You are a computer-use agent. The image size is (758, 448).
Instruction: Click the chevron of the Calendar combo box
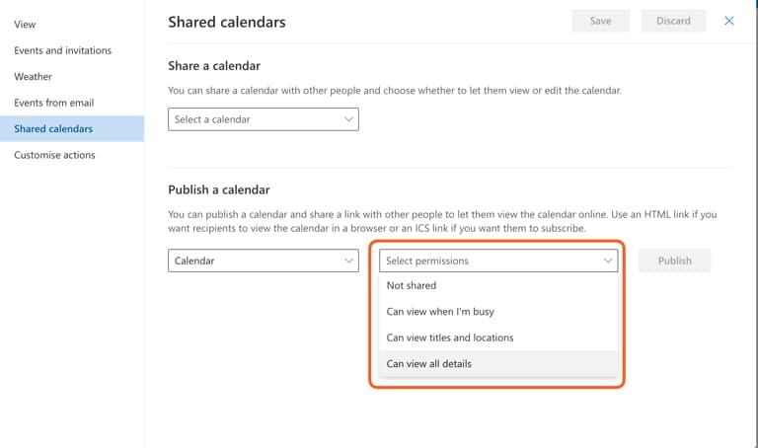click(348, 261)
